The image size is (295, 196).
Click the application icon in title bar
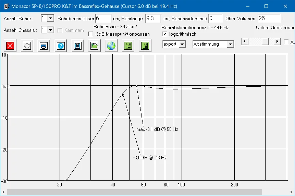coord(7,6)
